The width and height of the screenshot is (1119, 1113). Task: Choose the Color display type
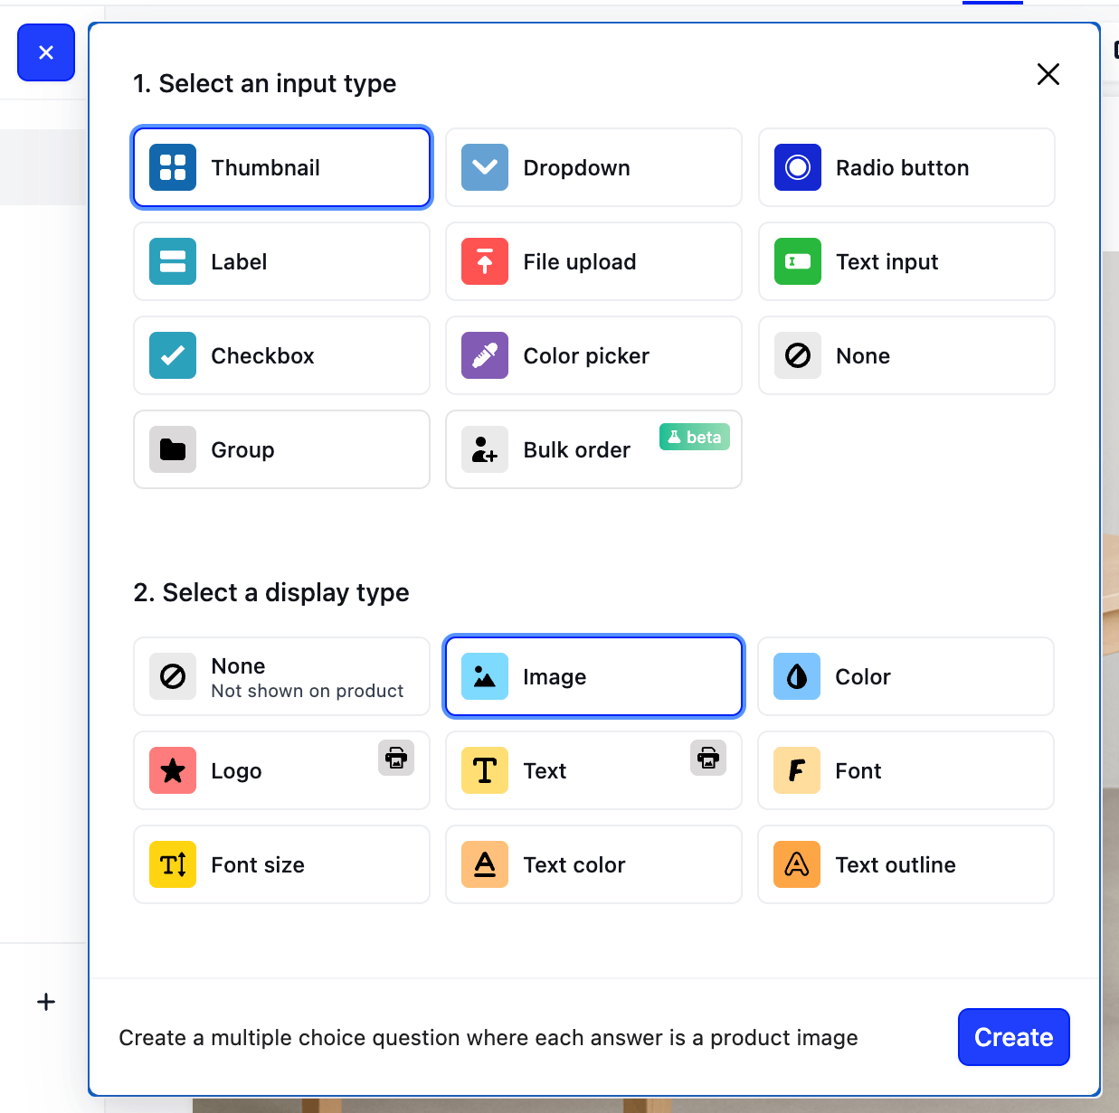[x=906, y=677]
